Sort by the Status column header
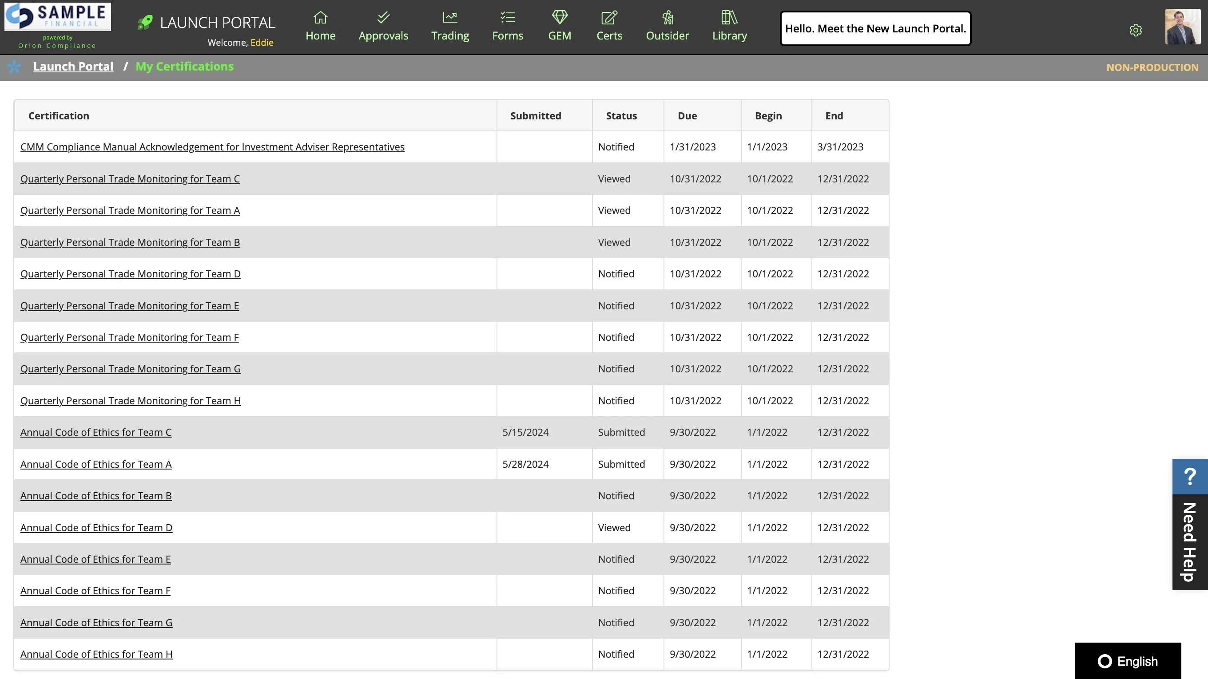1208x679 pixels. coord(621,116)
